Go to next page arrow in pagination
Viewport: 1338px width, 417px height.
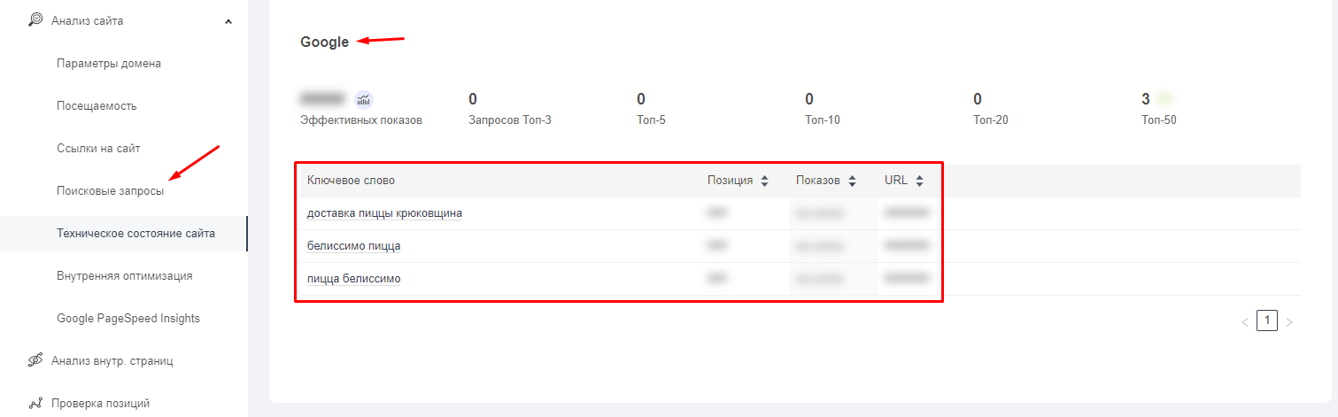(1289, 322)
